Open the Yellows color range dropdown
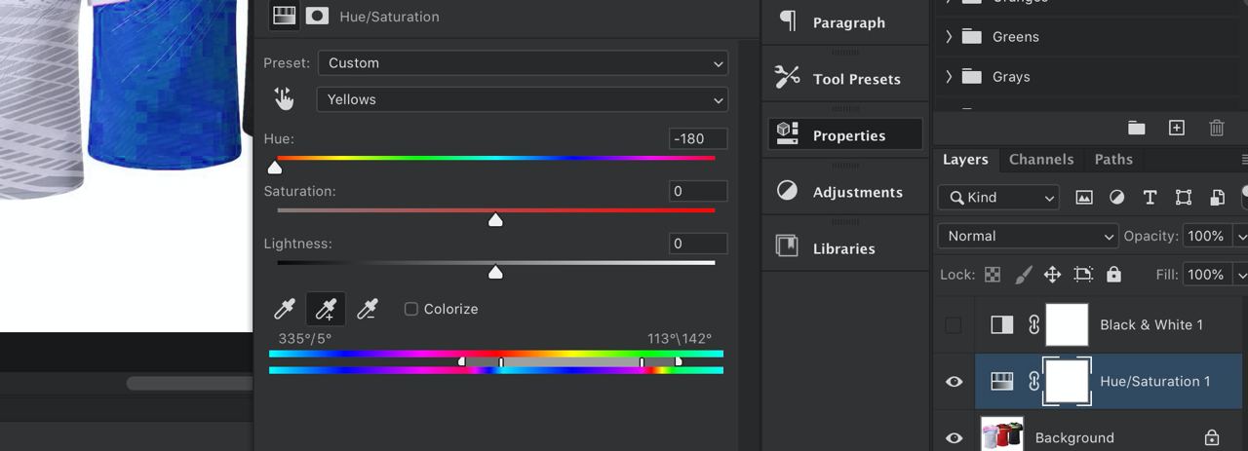This screenshot has height=451, width=1248. tap(523, 99)
